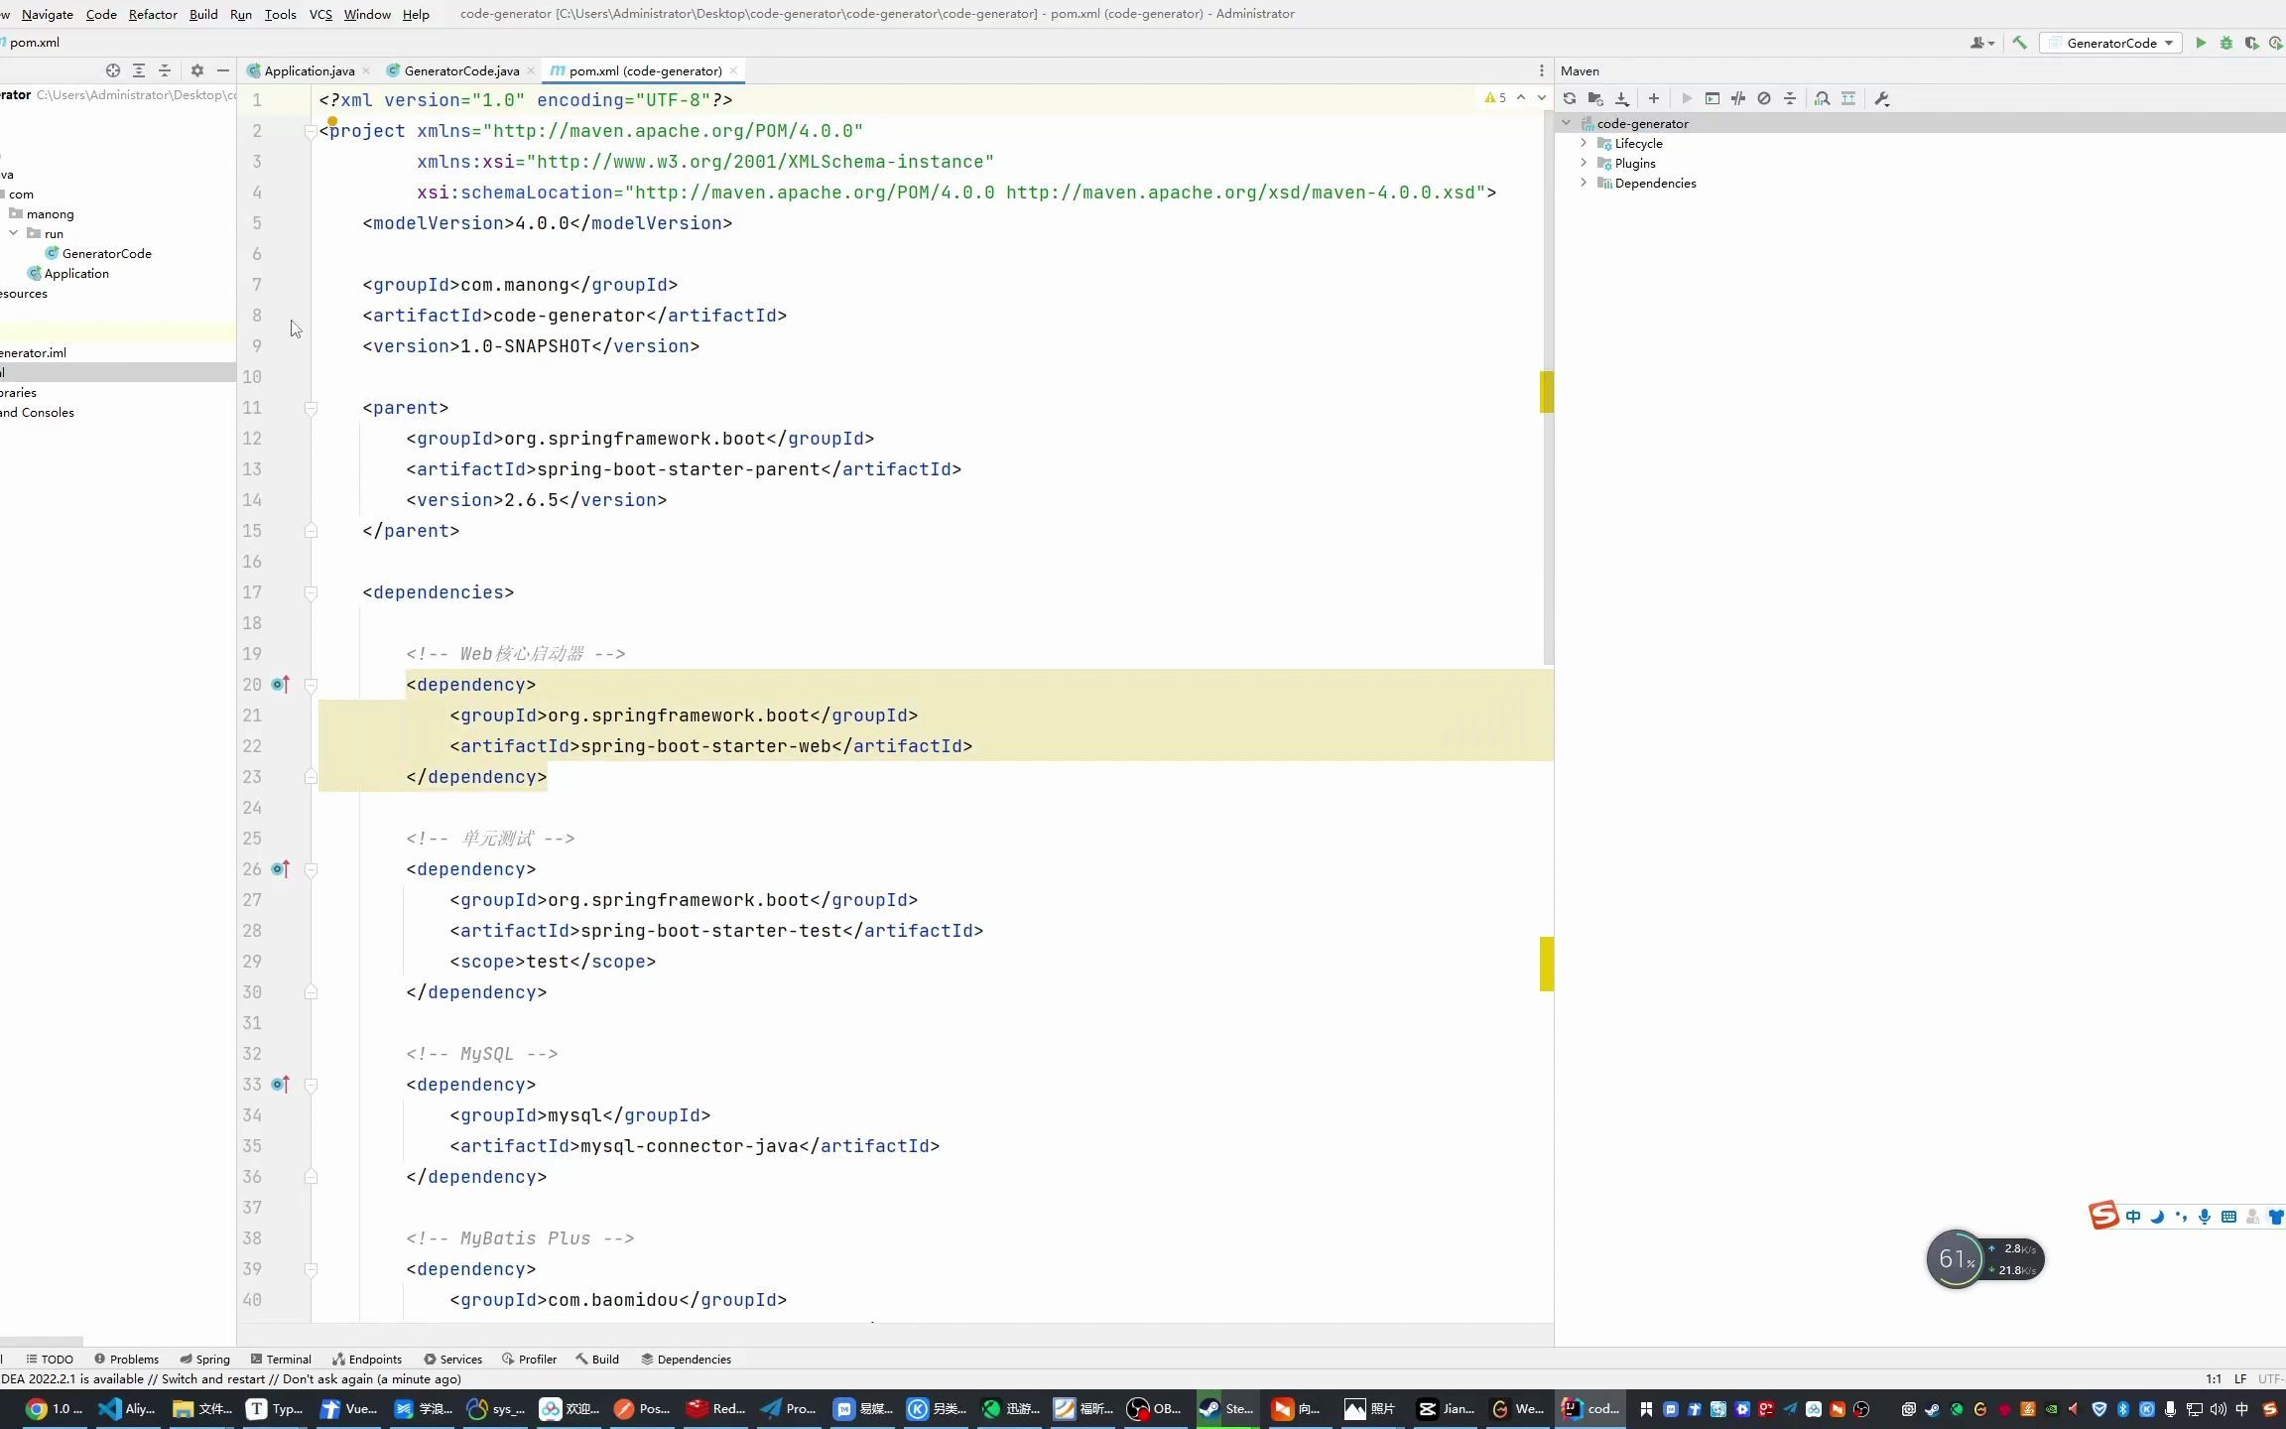Reload all Maven projects

(x=1570, y=98)
